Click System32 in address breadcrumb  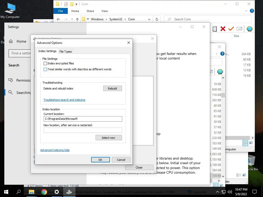point(116,19)
